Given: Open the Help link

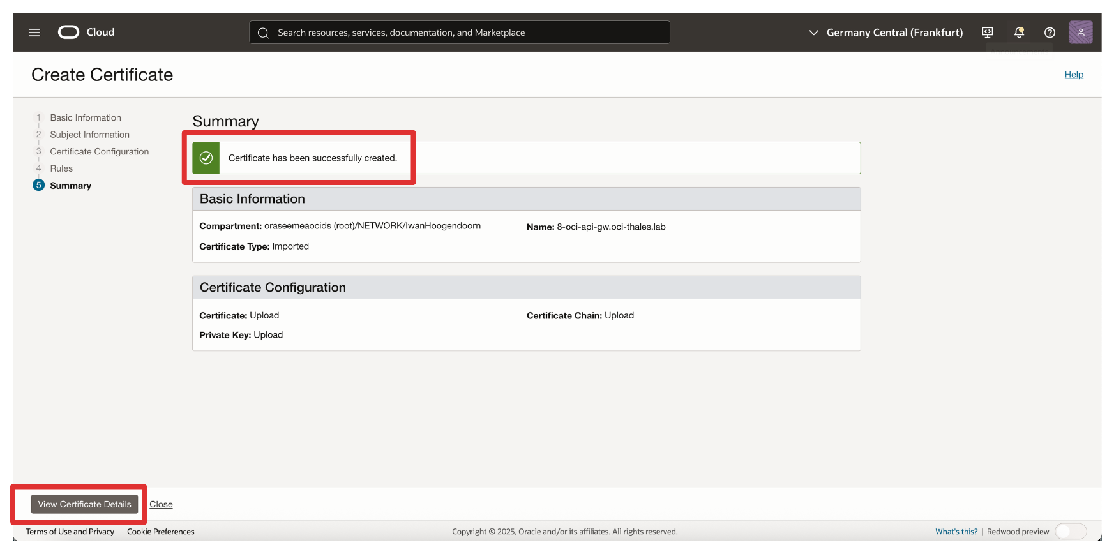Looking at the screenshot, I should tap(1073, 75).
